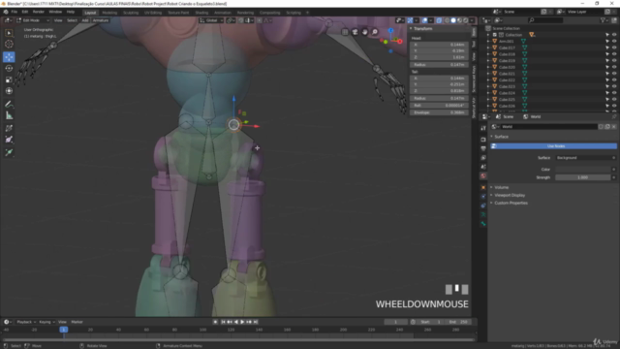
Task: Expand the Cube.018 outliner entry
Action: click(x=488, y=54)
